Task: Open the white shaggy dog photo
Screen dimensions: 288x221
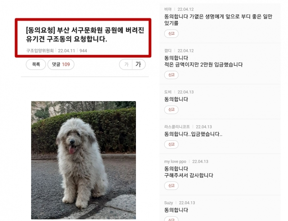Action: (x=83, y=160)
